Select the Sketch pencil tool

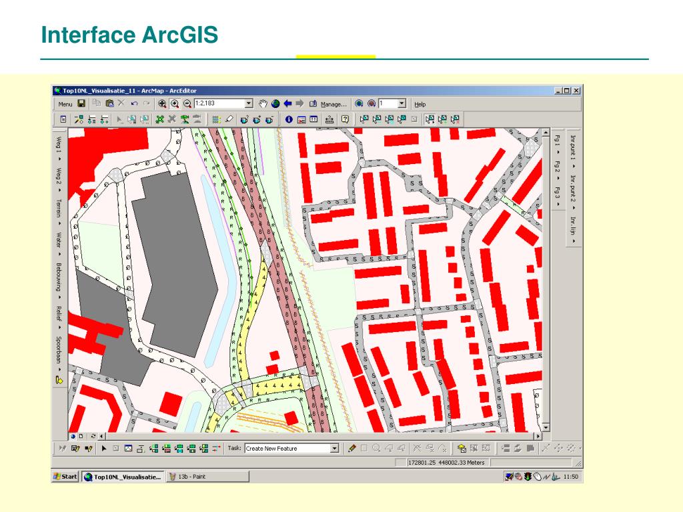[x=352, y=448]
